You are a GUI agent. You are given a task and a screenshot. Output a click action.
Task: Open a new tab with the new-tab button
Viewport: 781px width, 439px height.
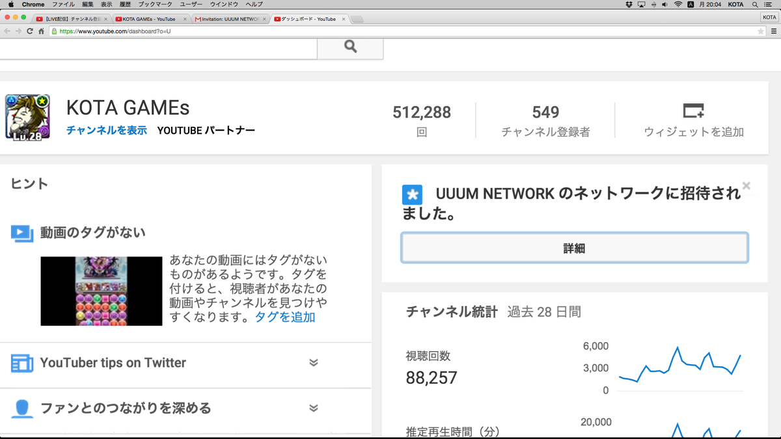pos(357,20)
